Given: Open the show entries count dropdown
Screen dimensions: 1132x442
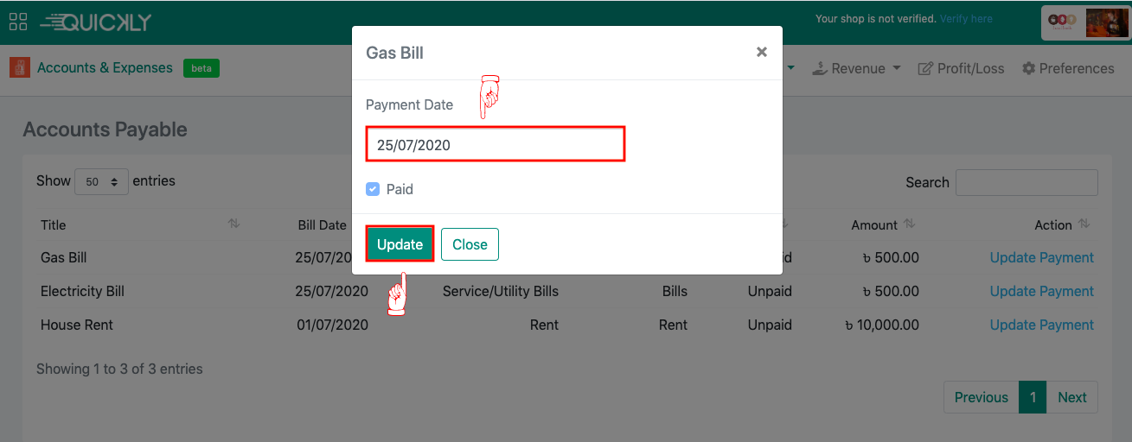Looking at the screenshot, I should [101, 182].
